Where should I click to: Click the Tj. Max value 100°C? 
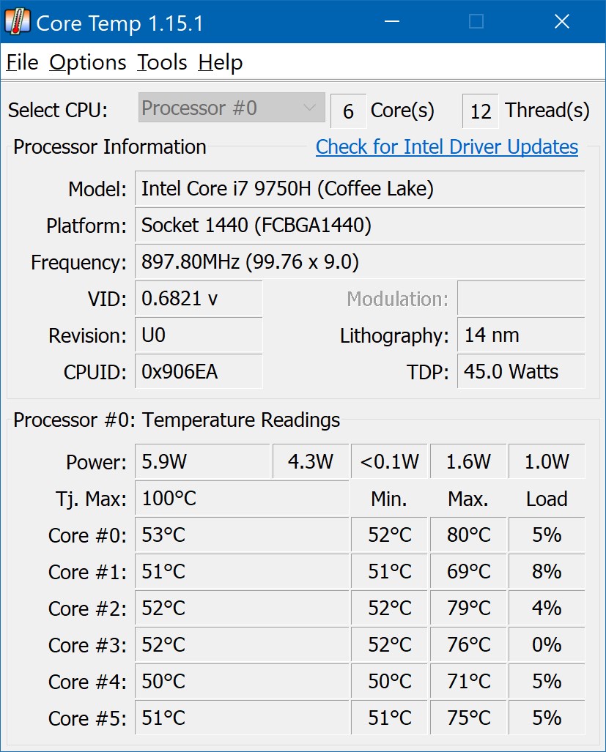[242, 499]
